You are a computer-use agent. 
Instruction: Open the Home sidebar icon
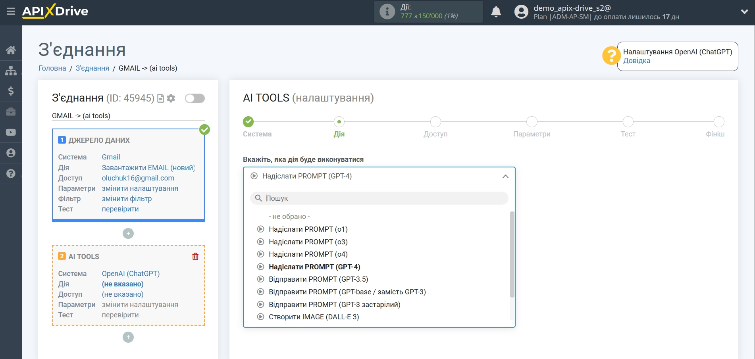click(11, 50)
